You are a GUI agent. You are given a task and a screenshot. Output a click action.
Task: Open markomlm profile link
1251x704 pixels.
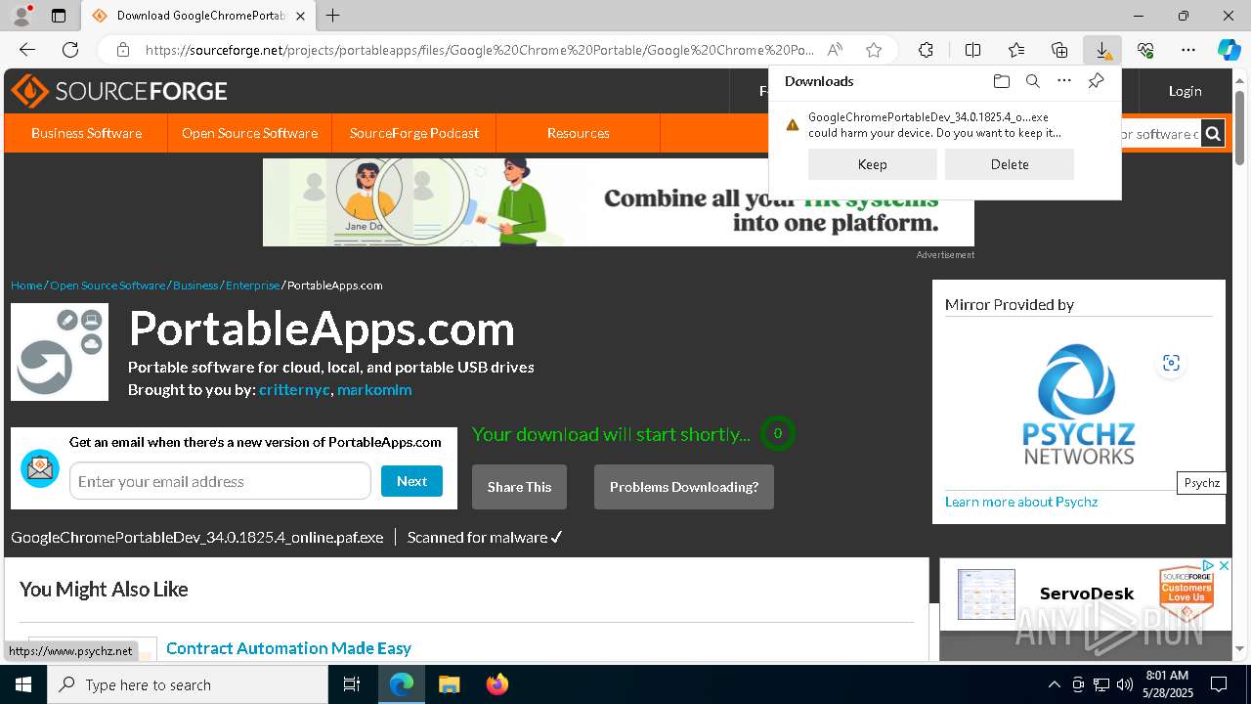coord(374,390)
